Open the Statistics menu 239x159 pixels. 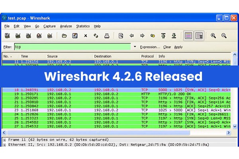[83, 26]
